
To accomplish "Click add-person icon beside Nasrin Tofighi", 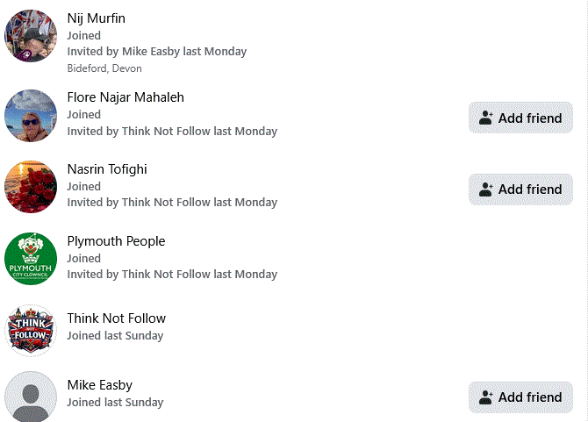I will coord(486,190).
